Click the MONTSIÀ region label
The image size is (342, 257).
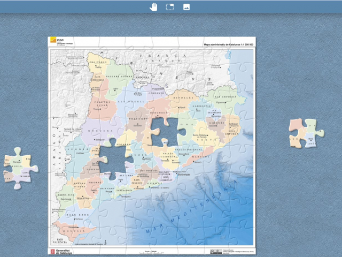tap(74, 231)
